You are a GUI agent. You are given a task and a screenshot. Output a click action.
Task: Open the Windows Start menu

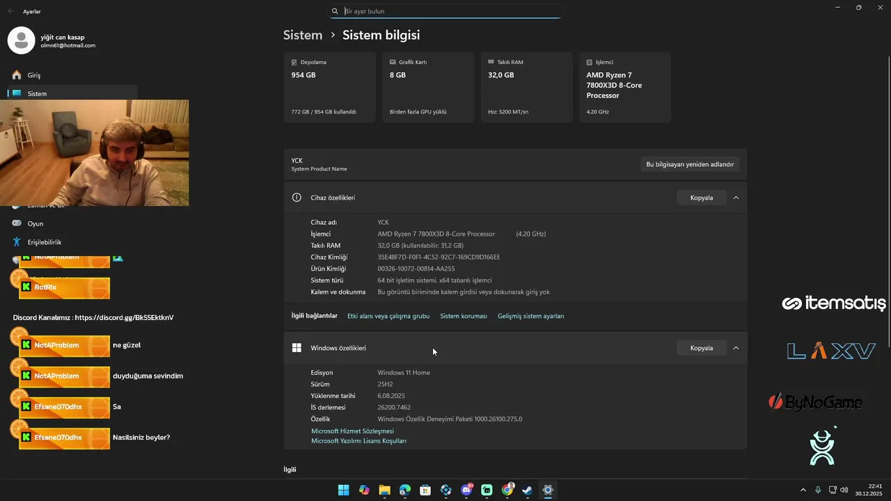coord(343,490)
